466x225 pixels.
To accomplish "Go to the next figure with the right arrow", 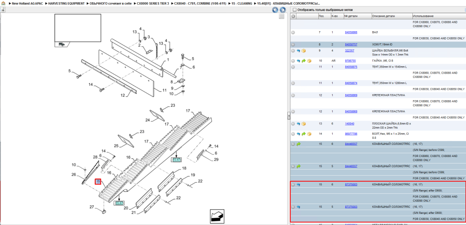I will tap(282, 10).
